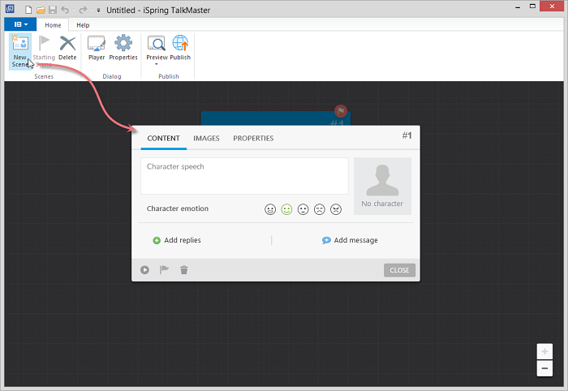
Task: Zoom out with the minus button
Action: 544,368
